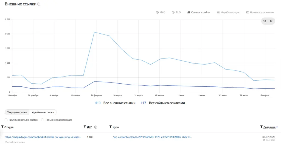Click the Создание sort arrow
The width and height of the screenshot is (281, 146).
pos(277,127)
